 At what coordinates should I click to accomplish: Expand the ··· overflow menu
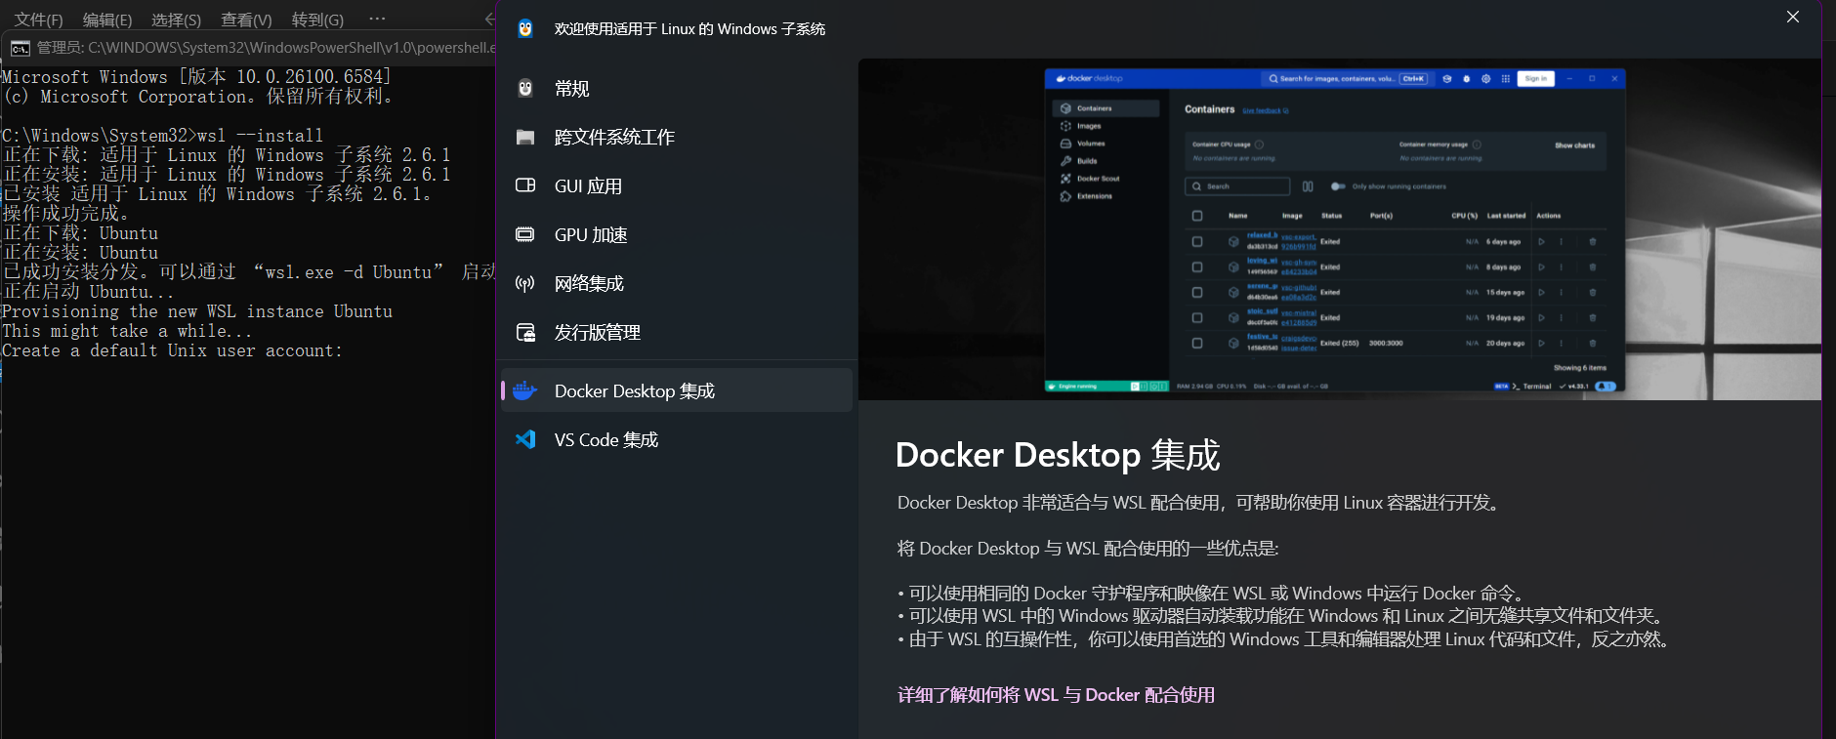(377, 19)
